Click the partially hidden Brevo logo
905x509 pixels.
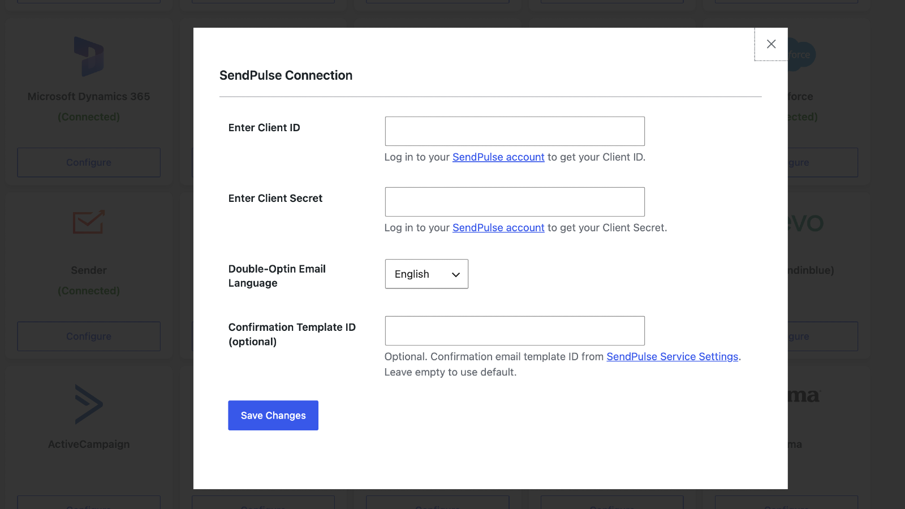[806, 223]
